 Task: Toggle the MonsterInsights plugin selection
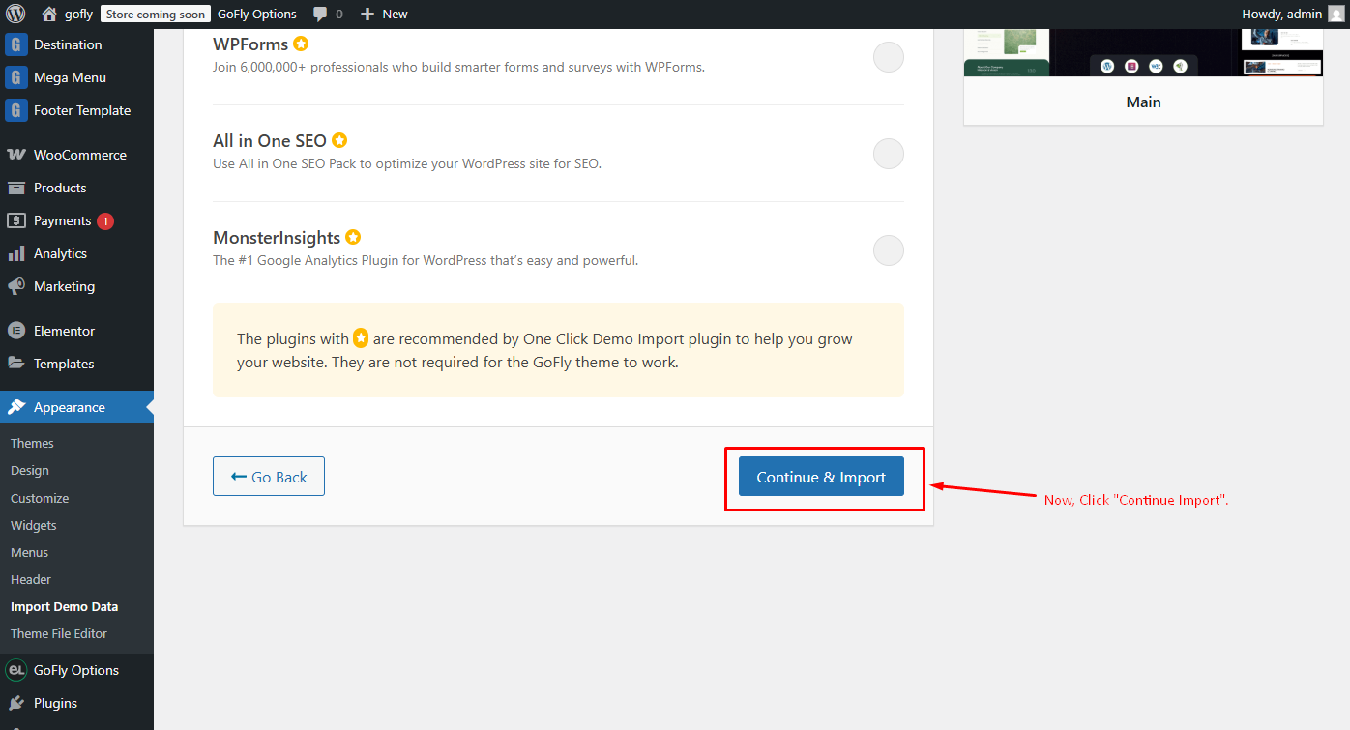pyautogui.click(x=889, y=250)
